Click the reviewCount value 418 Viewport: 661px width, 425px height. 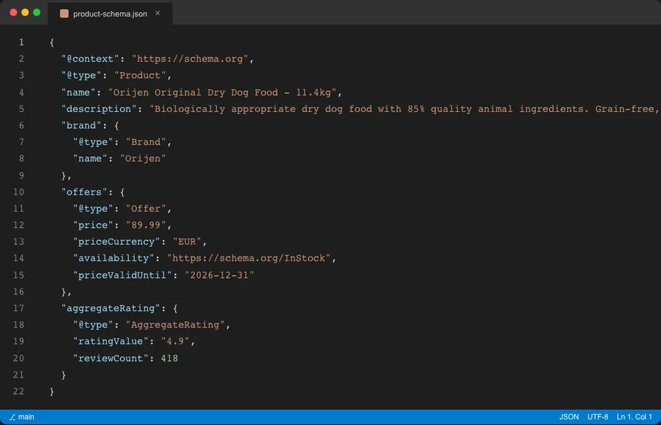tap(169, 358)
